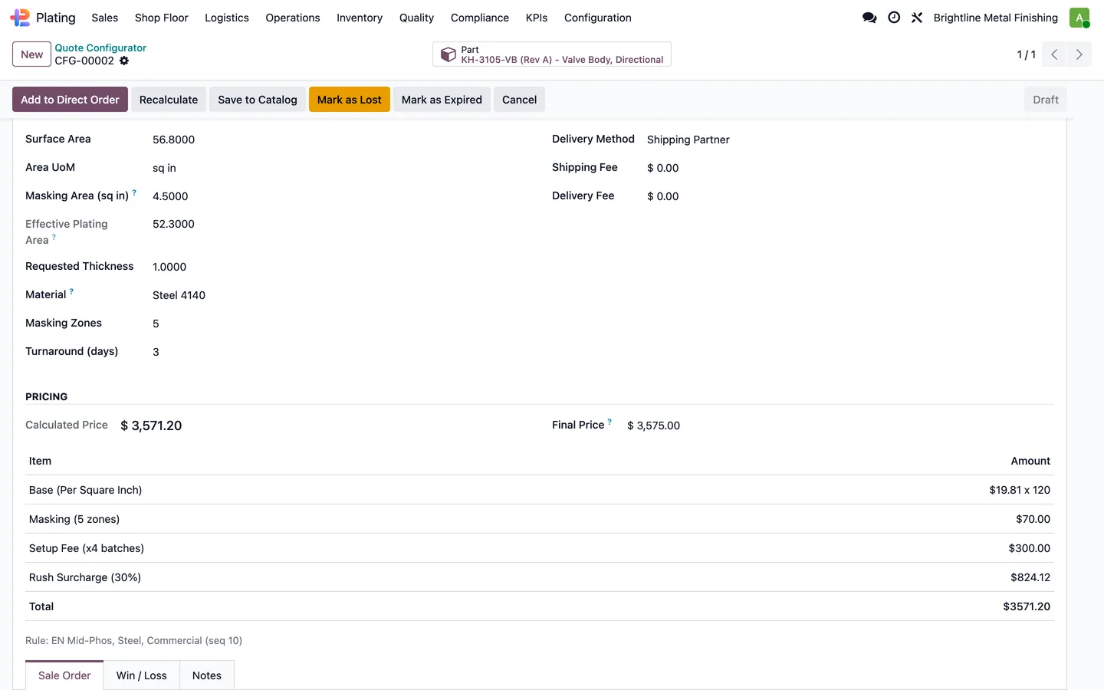This screenshot has width=1104, height=690.
Task: Open the Compliance menu
Action: tap(480, 18)
